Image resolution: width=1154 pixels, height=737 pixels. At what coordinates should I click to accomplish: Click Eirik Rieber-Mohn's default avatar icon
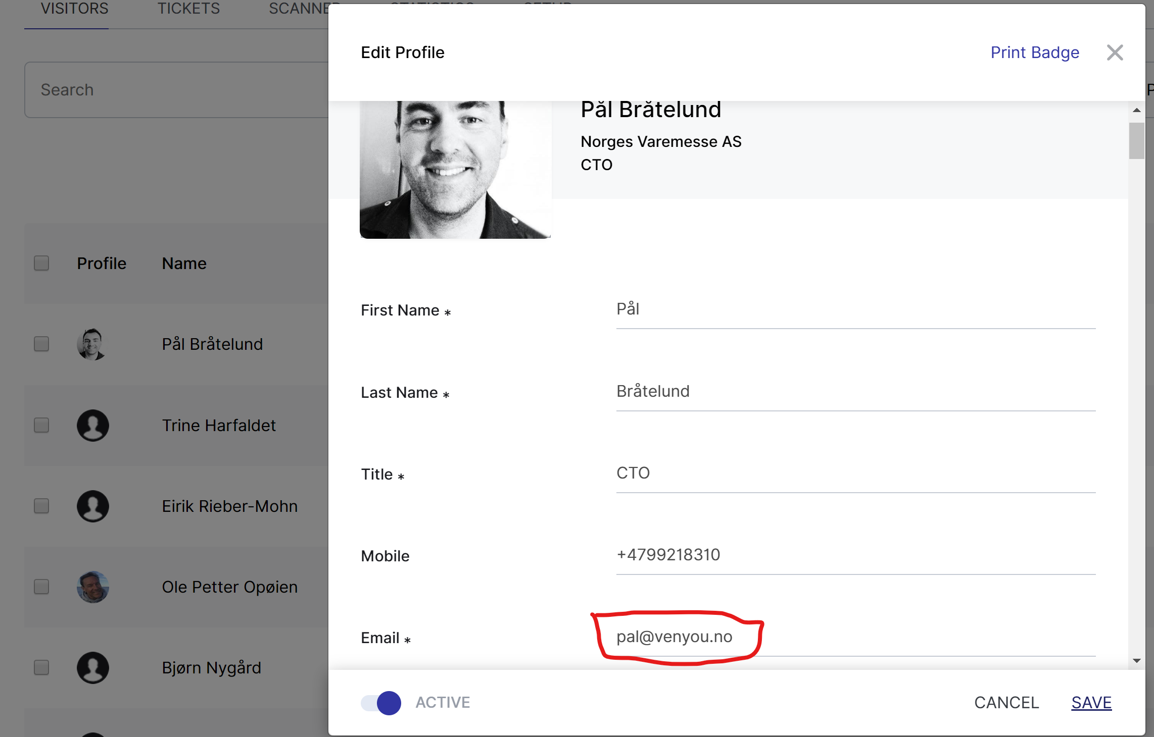pyautogui.click(x=92, y=506)
